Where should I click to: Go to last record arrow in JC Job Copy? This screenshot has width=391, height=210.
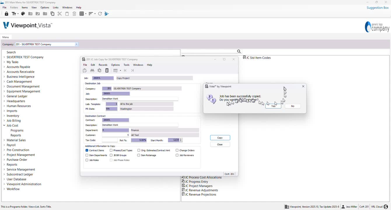pos(132,71)
